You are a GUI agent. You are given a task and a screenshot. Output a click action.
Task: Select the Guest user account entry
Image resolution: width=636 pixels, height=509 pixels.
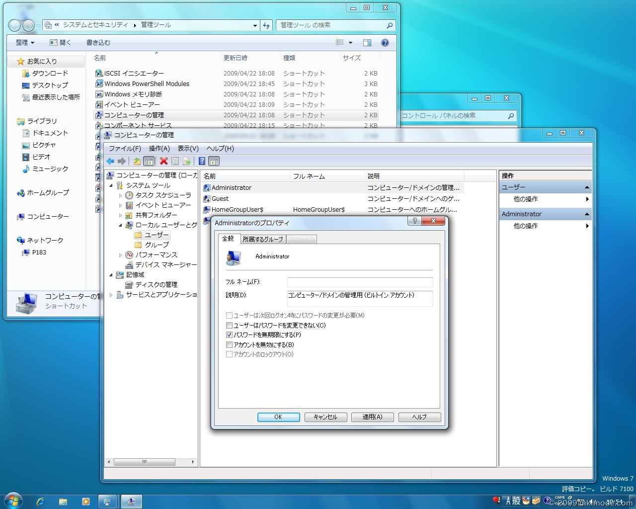click(x=220, y=198)
